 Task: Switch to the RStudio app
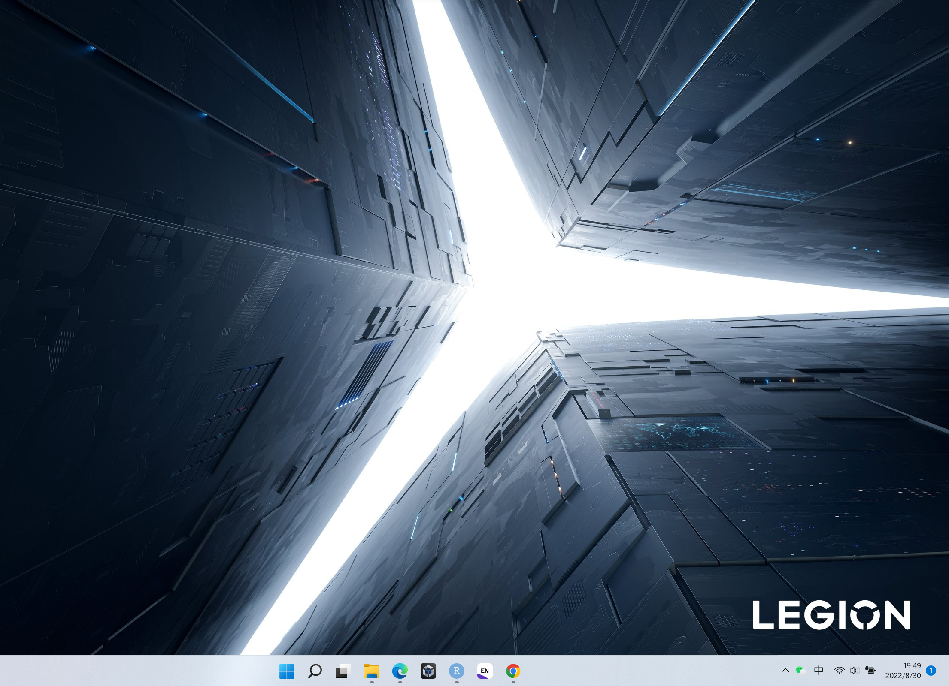tap(457, 671)
